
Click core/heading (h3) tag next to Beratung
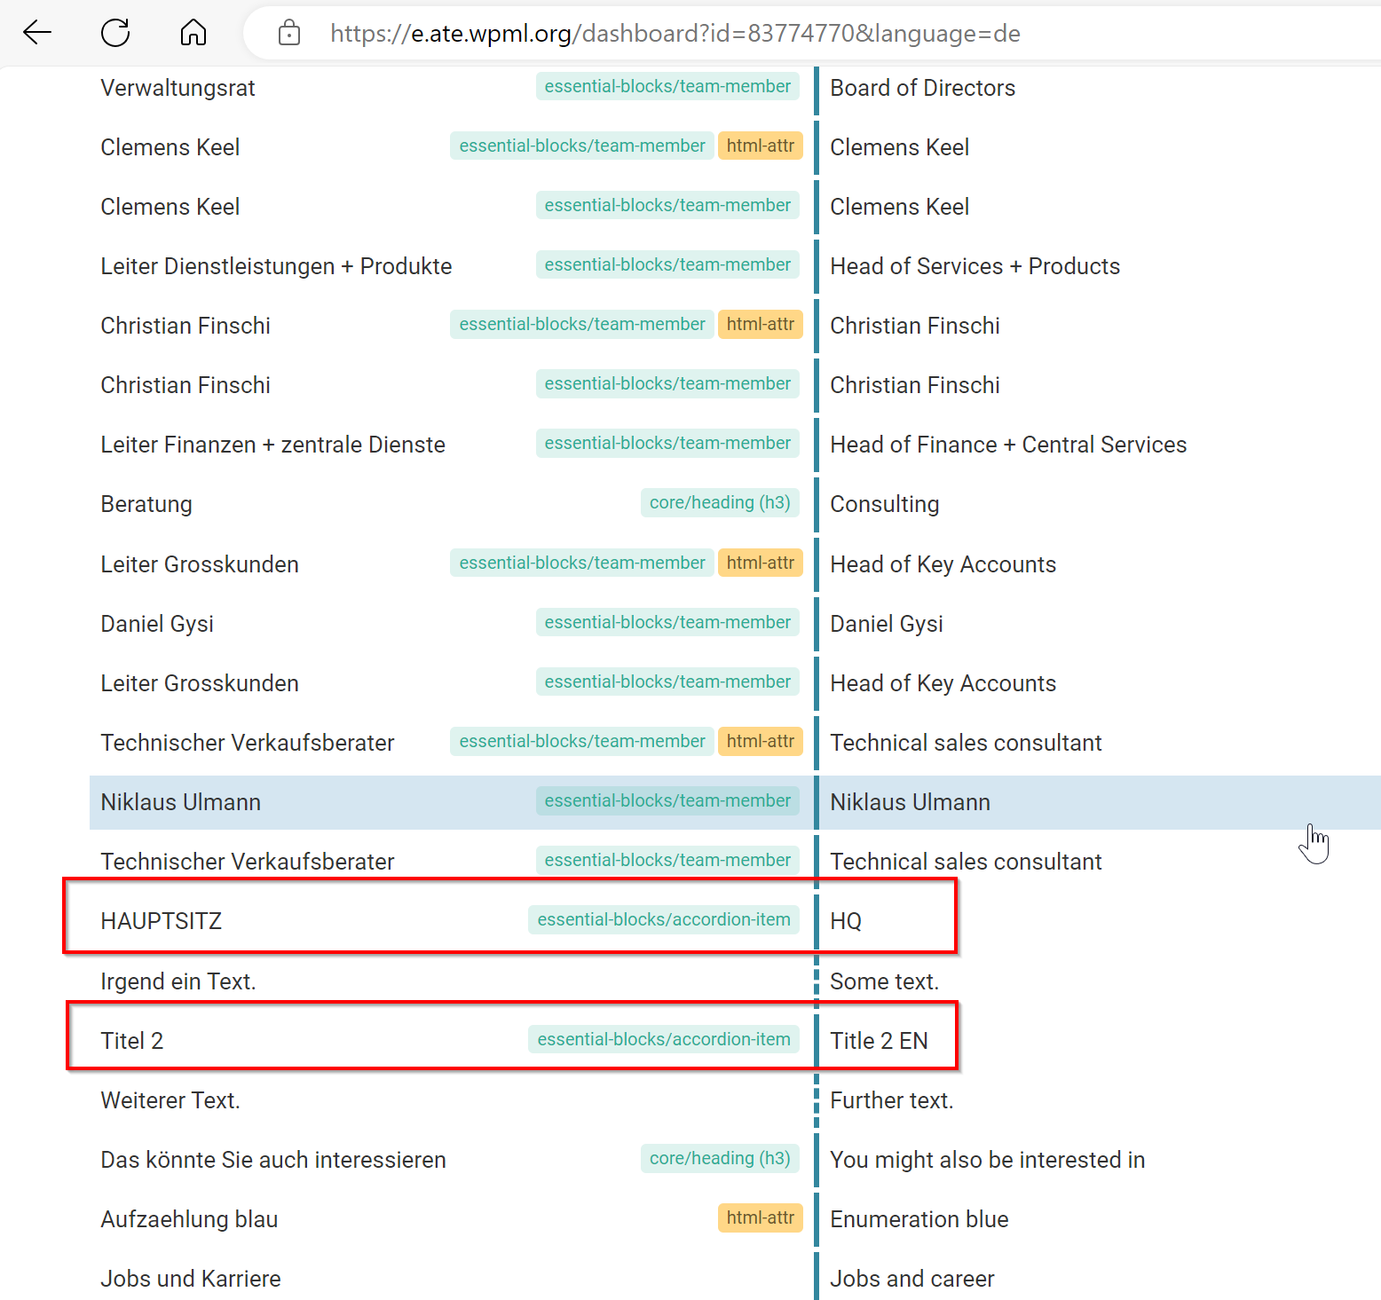click(x=719, y=503)
